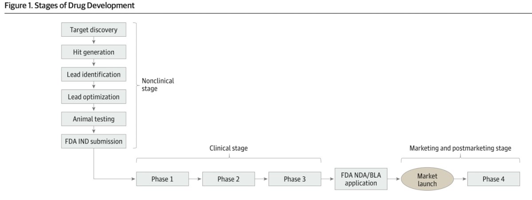This screenshot has width=532, height=200.
Task: Select the Lead optimization box
Action: point(94,96)
